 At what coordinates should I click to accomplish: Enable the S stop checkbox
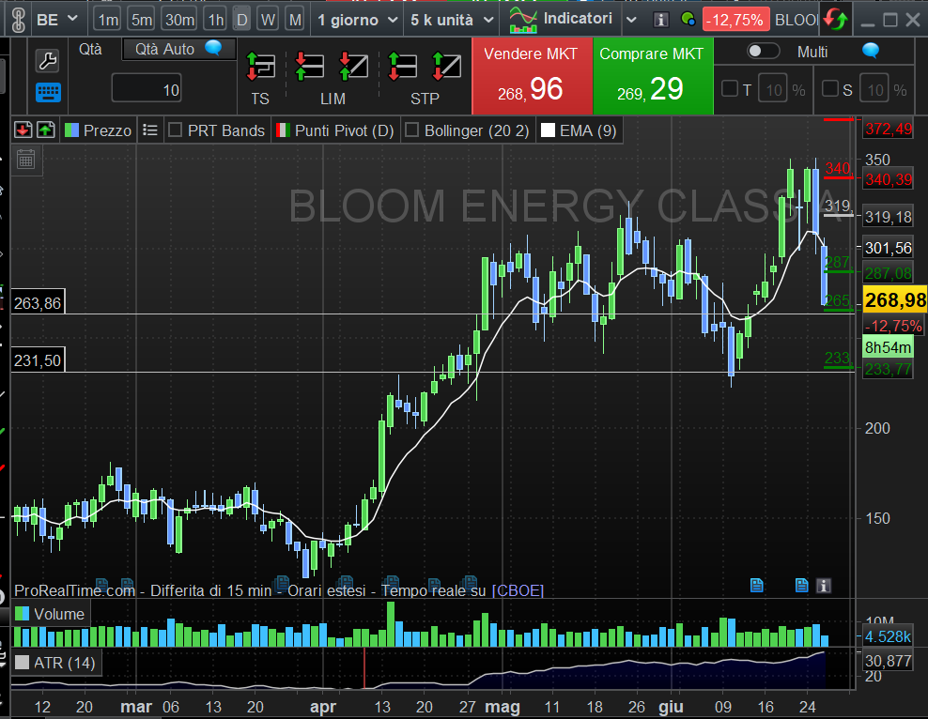830,88
